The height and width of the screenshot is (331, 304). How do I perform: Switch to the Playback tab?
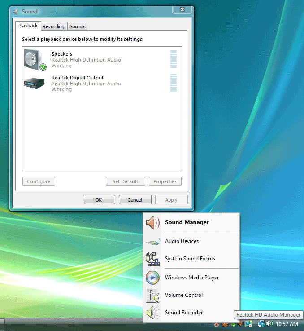pos(28,26)
